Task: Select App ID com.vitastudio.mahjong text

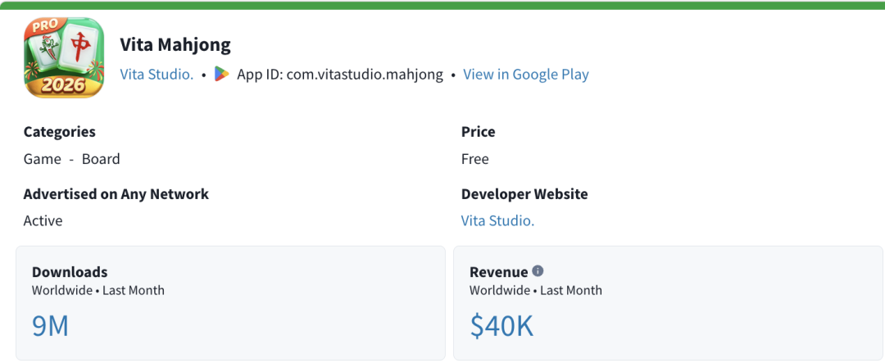Action: click(x=340, y=75)
